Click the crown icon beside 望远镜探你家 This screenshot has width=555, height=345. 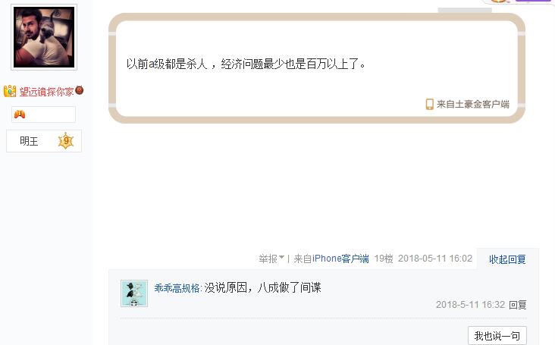(x=10, y=91)
